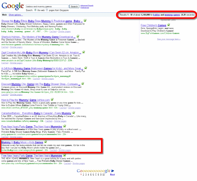Open Cached link for new-years-day.com result

[x=67, y=164]
